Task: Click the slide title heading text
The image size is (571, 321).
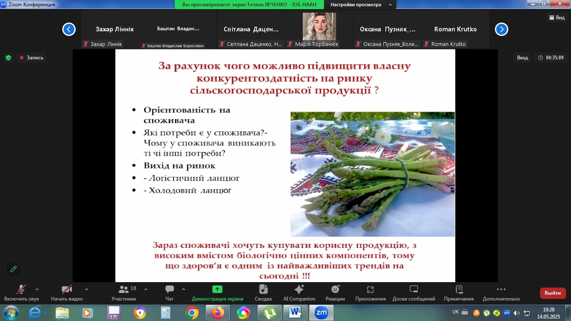Action: (284, 78)
